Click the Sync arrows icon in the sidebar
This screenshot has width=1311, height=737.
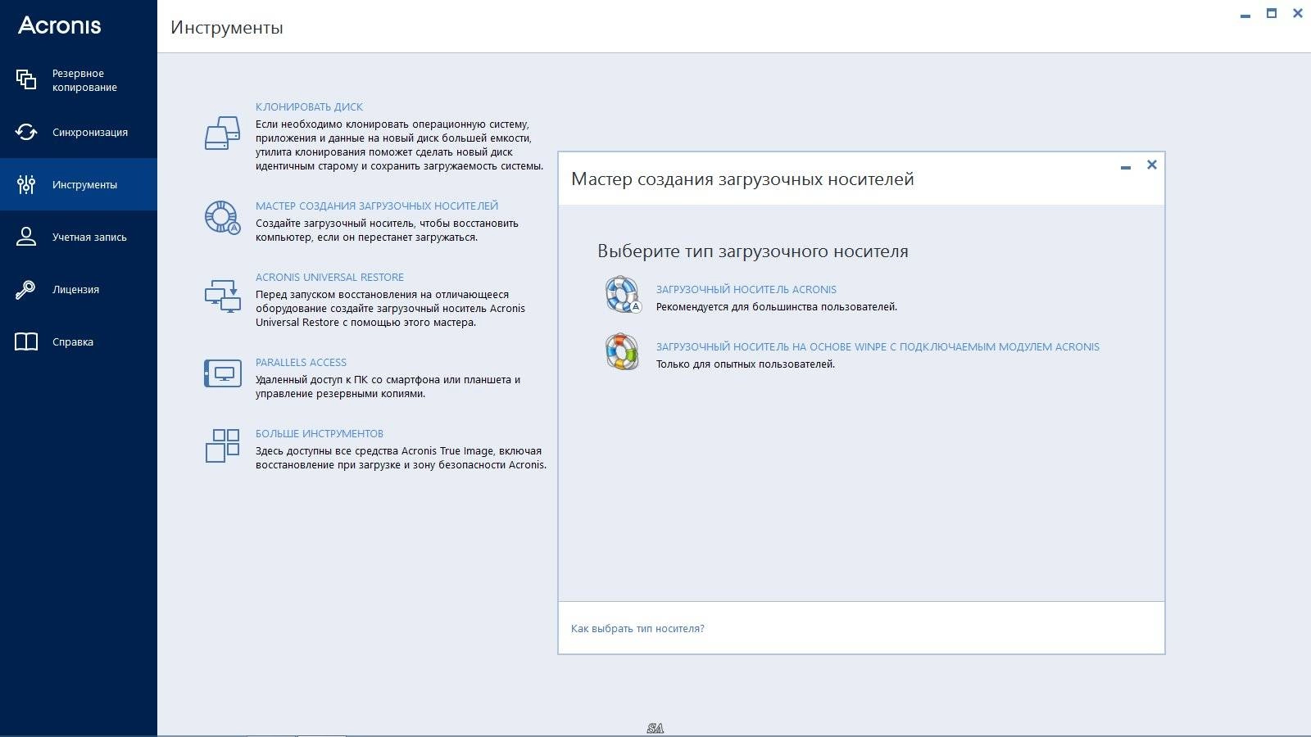pos(26,132)
